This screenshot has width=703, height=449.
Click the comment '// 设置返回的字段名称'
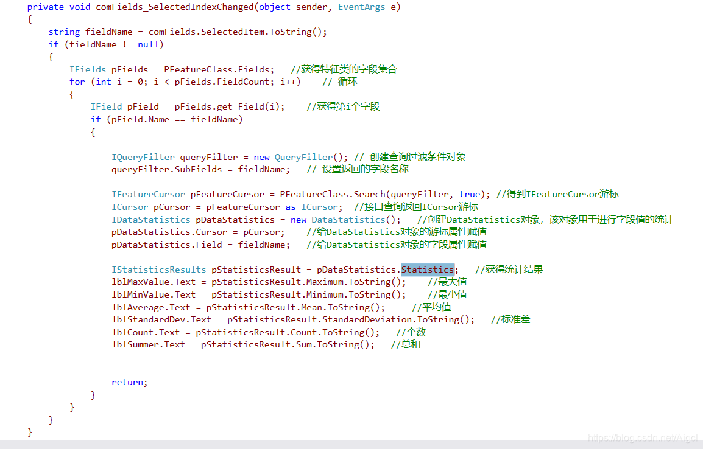click(x=358, y=169)
